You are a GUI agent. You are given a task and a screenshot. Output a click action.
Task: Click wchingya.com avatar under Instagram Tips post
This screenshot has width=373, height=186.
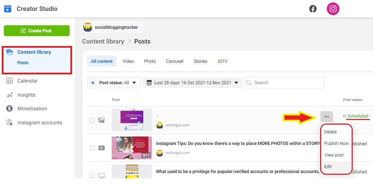tap(160, 153)
